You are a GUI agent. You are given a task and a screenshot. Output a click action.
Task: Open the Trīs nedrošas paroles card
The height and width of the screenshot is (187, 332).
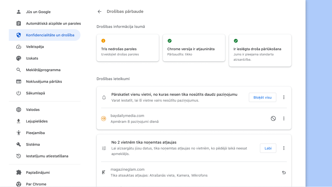tap(128, 48)
